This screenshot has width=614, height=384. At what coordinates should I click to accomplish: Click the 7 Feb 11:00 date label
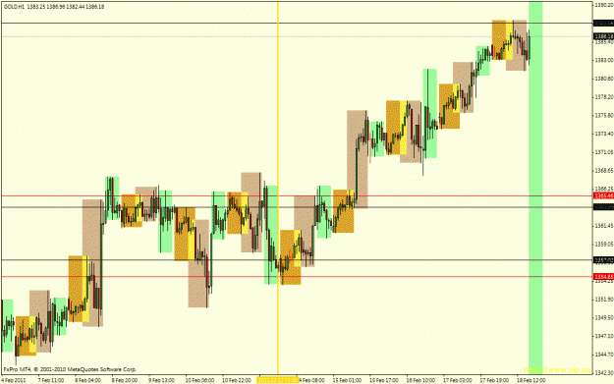pos(51,380)
